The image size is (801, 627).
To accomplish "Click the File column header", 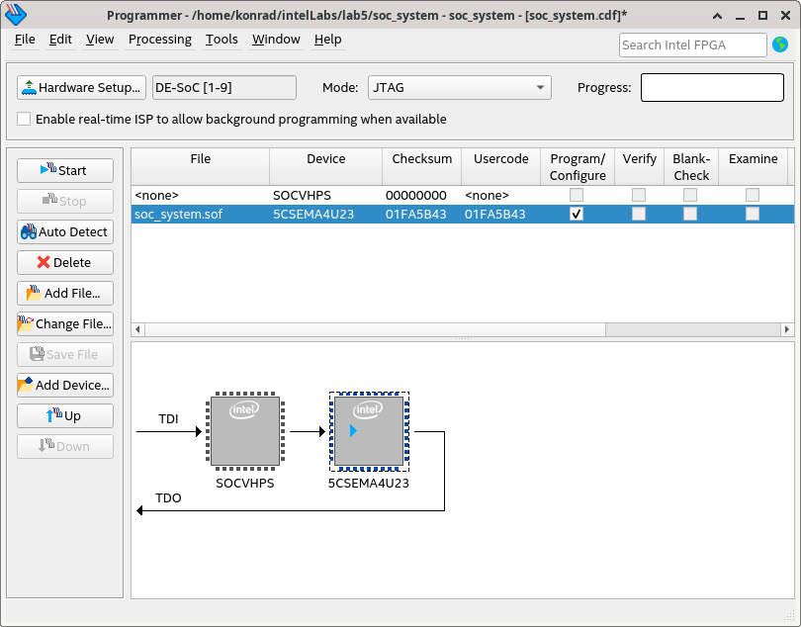I will click(200, 167).
